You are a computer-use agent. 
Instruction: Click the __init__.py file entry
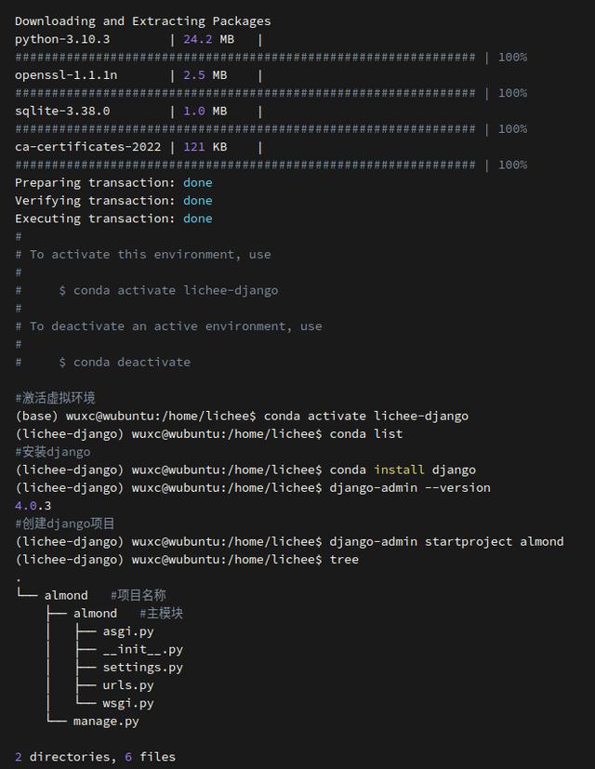point(142,649)
